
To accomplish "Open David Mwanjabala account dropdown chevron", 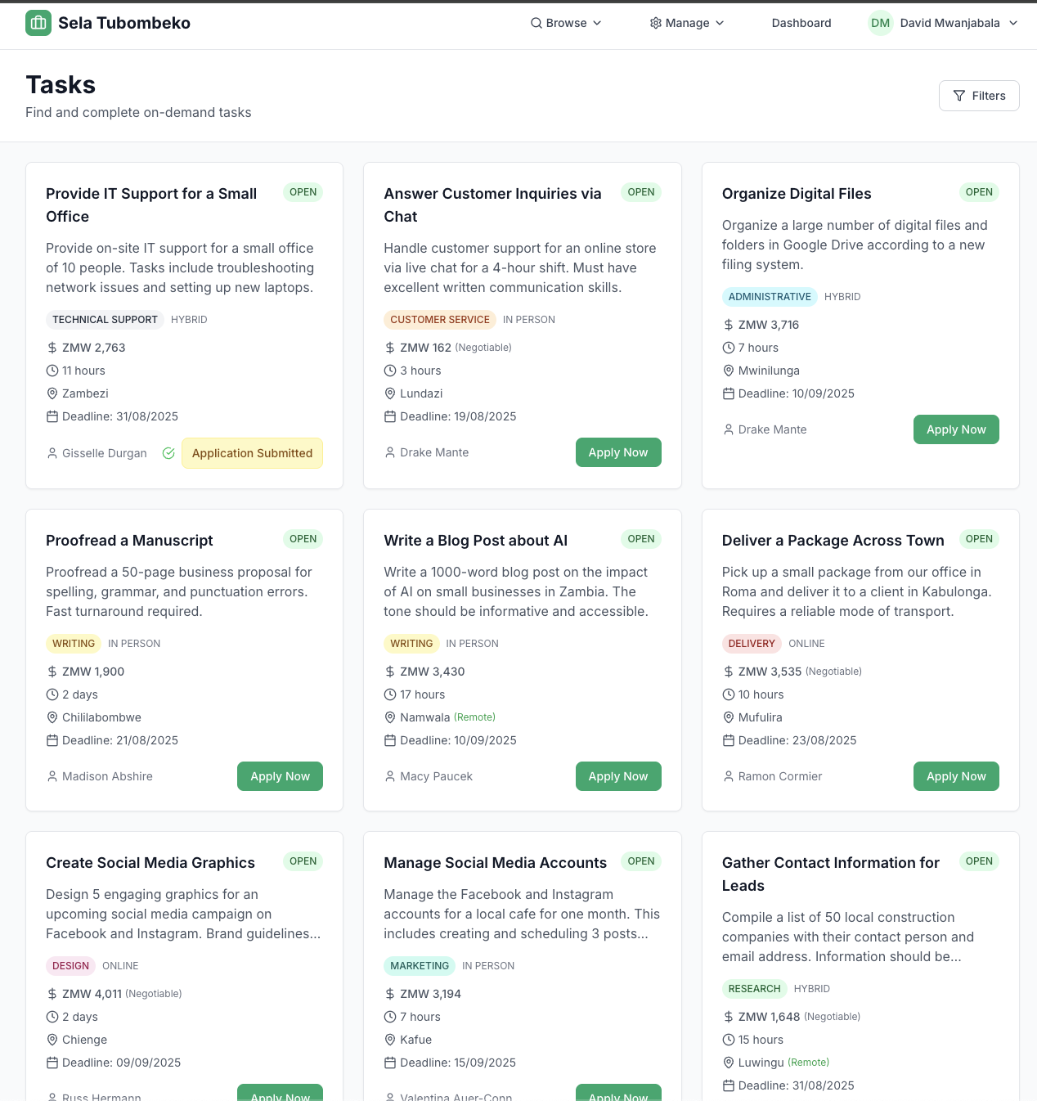I will [1013, 23].
